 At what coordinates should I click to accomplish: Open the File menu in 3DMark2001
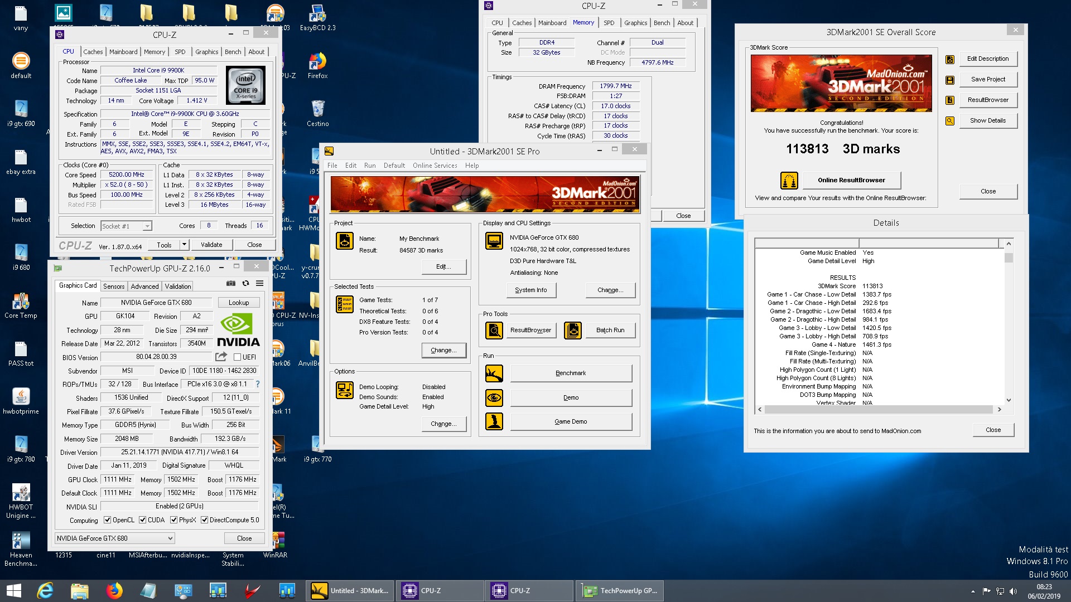point(332,166)
